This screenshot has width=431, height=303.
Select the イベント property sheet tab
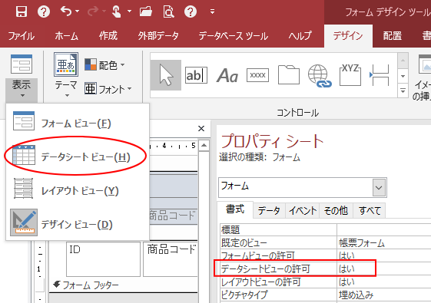click(303, 211)
